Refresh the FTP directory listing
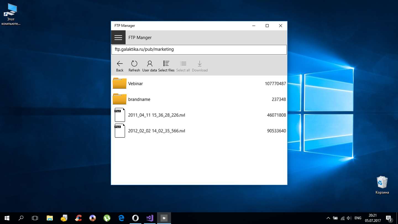This screenshot has width=398, height=224. pos(134,64)
